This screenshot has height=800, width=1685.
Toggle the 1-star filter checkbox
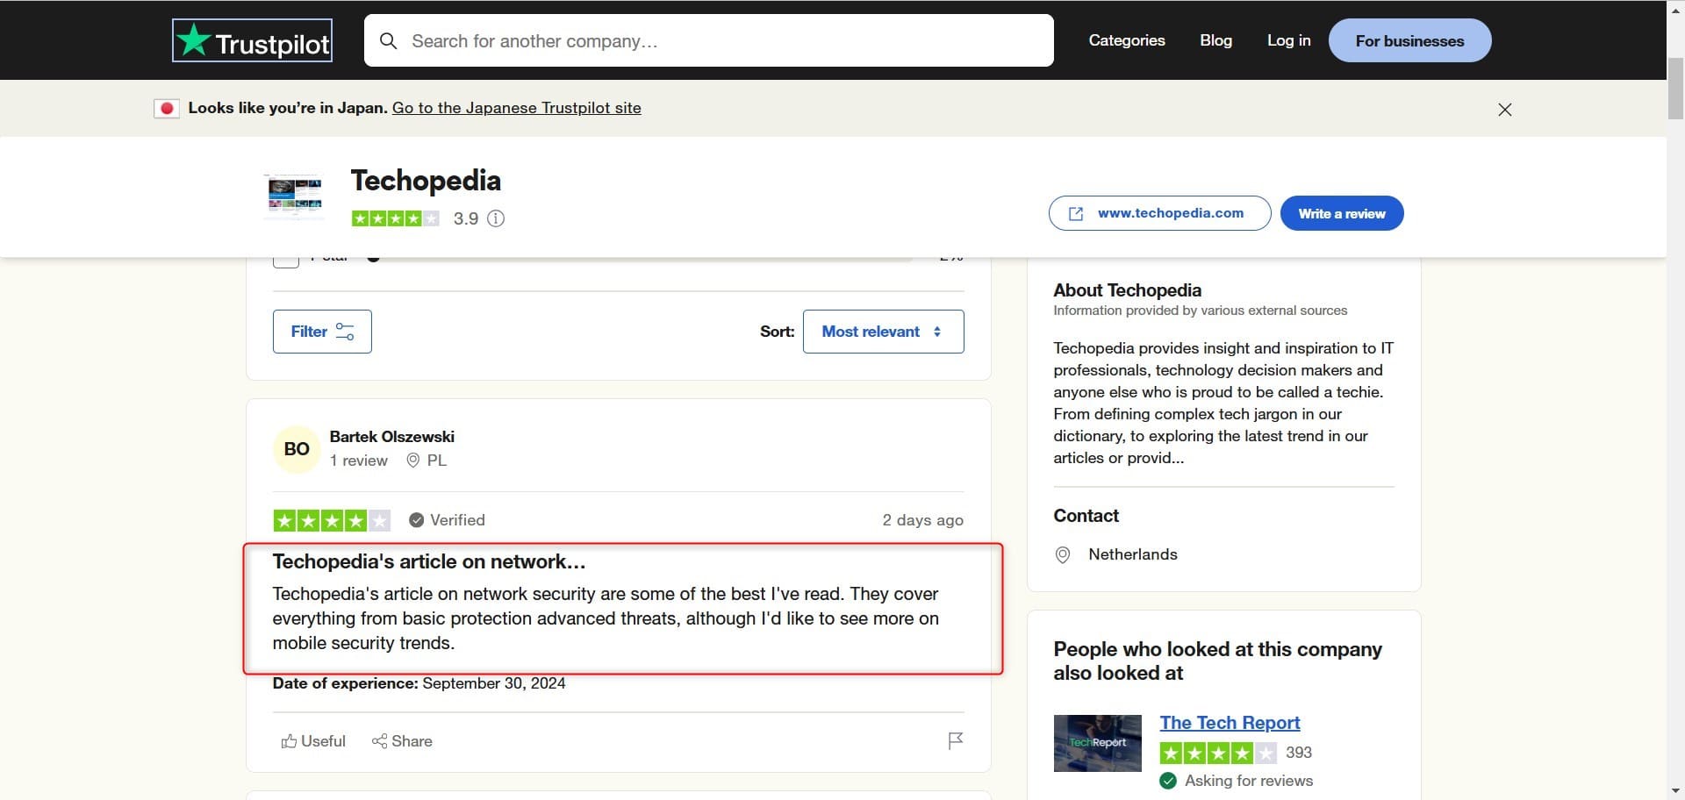(x=286, y=261)
